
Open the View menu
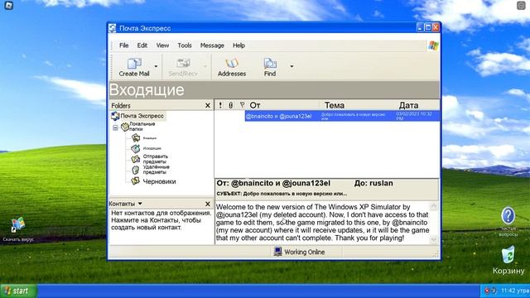click(162, 46)
